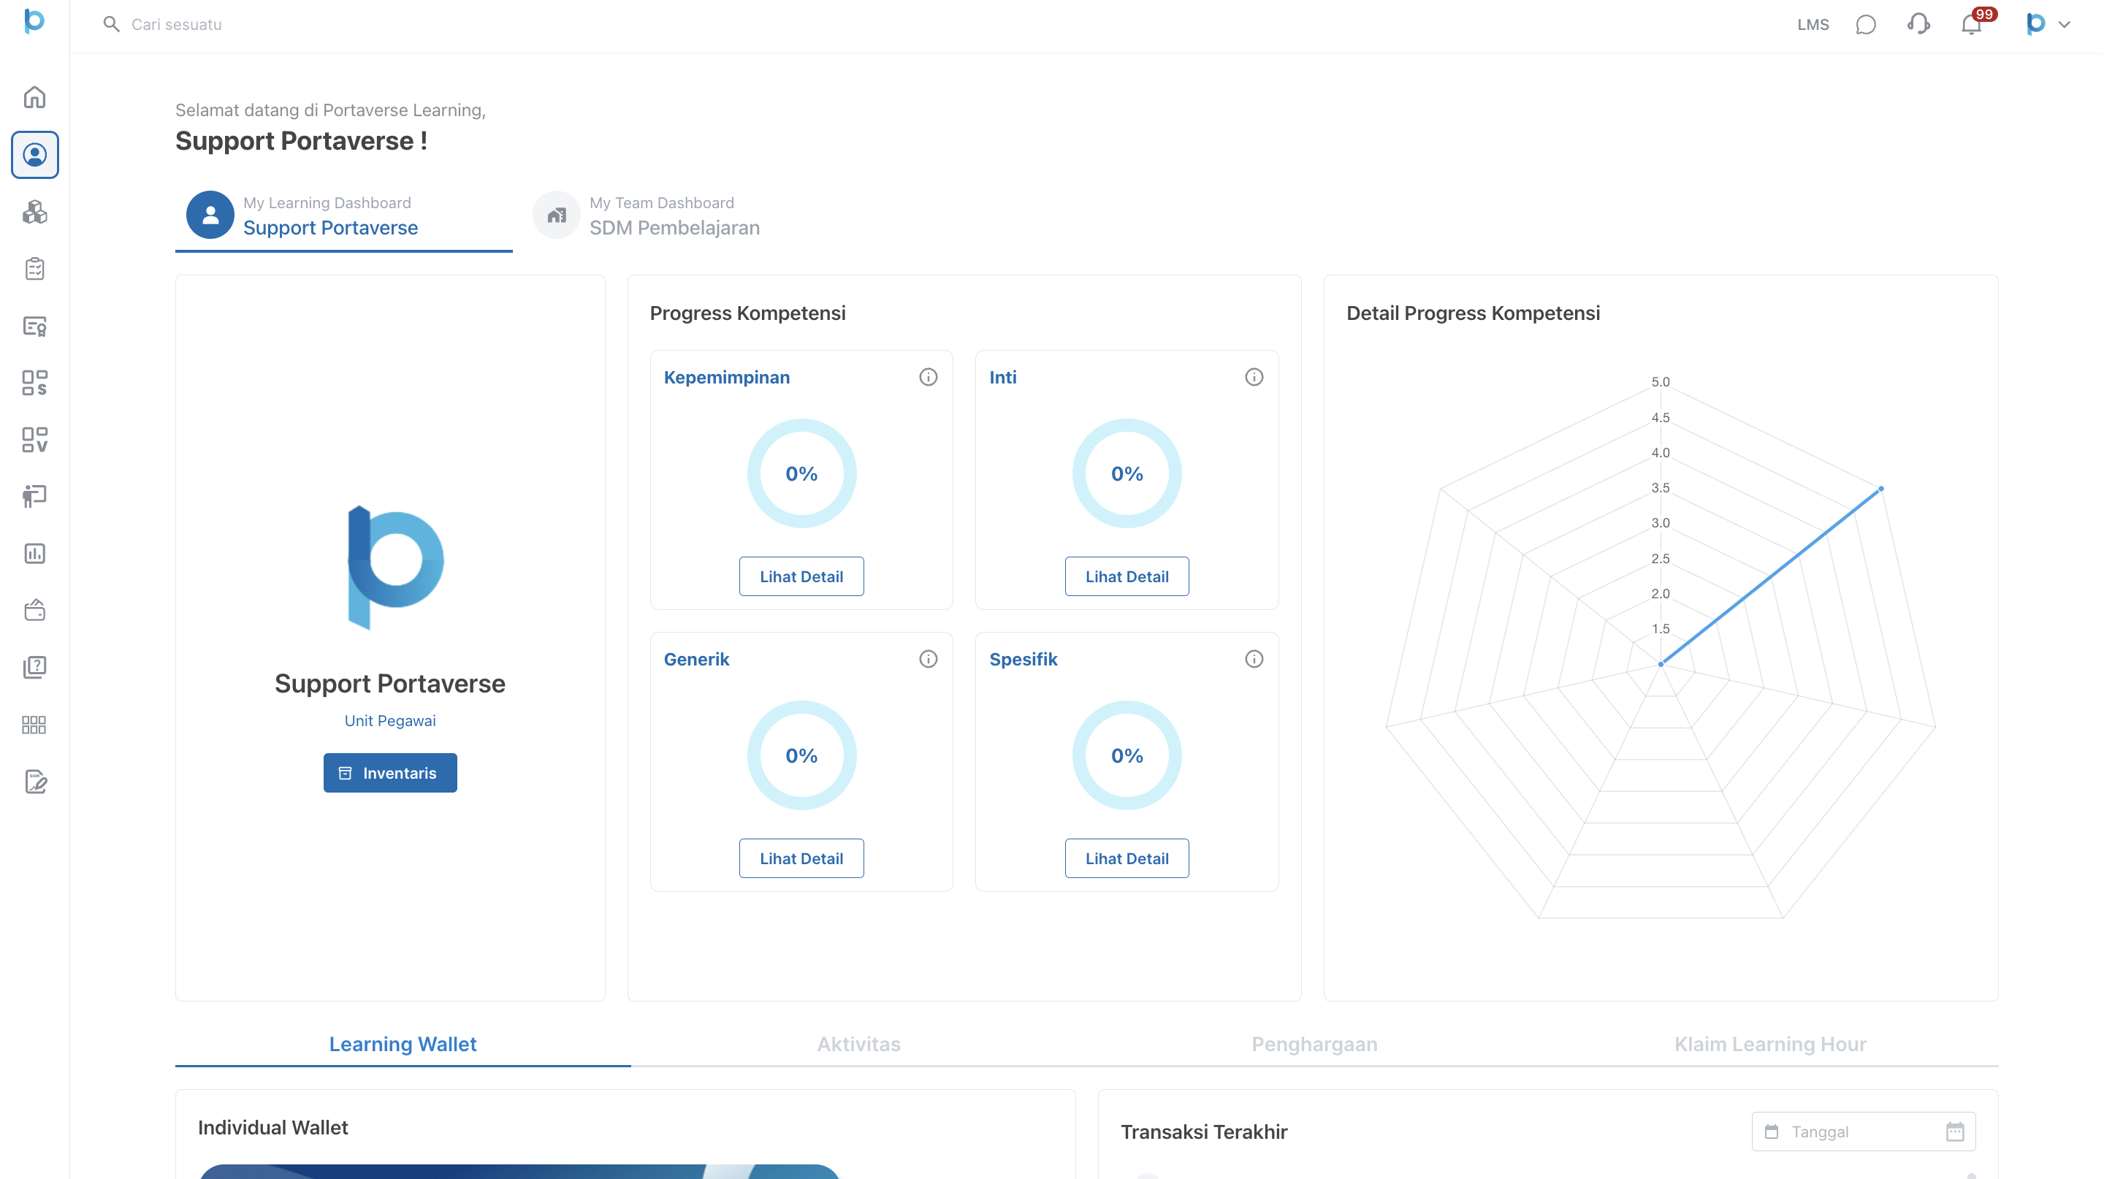The height and width of the screenshot is (1179, 2104).
Task: Expand the profile dropdown chevron
Action: (x=2064, y=25)
